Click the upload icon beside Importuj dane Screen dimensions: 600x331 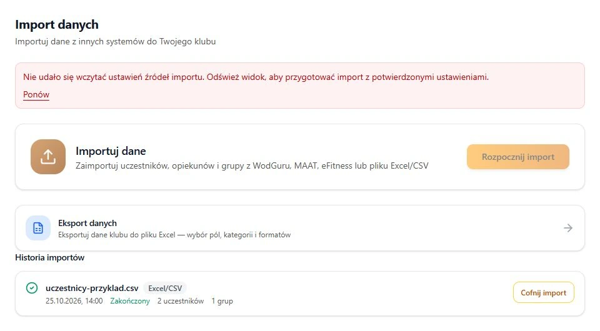tap(48, 157)
